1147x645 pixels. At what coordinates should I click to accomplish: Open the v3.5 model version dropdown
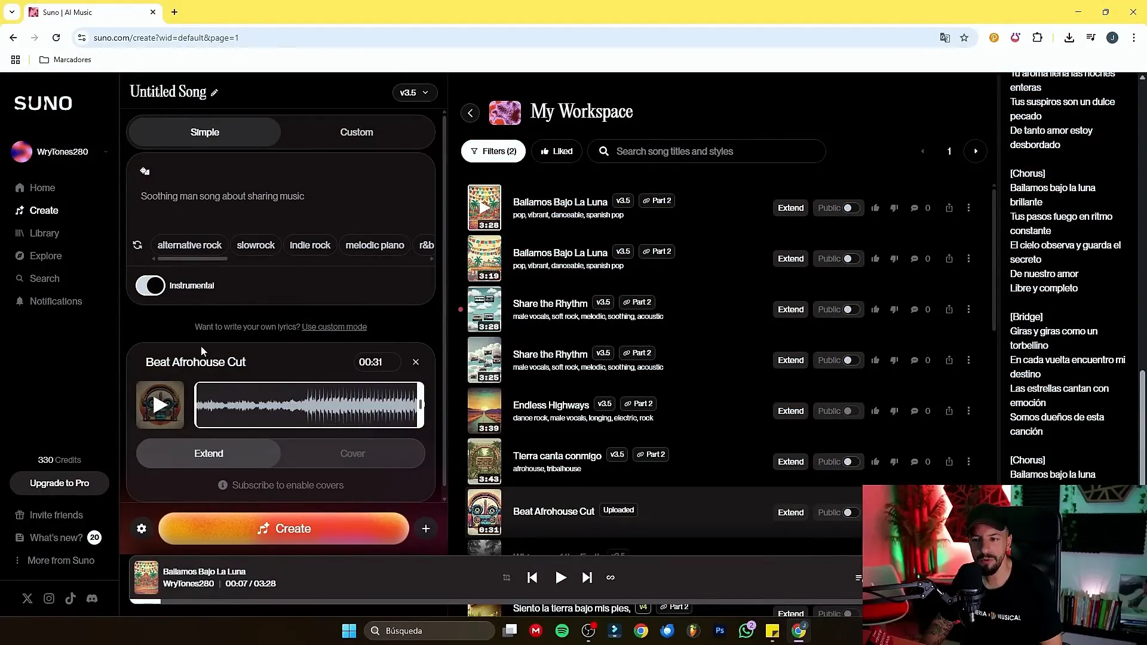415,93
